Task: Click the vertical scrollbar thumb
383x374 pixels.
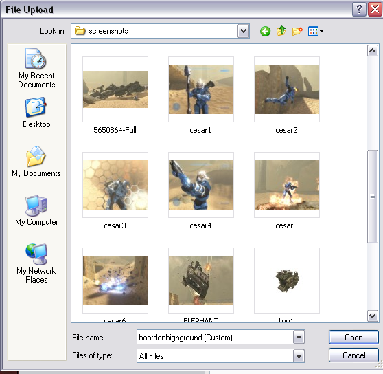Action: pyautogui.click(x=373, y=197)
